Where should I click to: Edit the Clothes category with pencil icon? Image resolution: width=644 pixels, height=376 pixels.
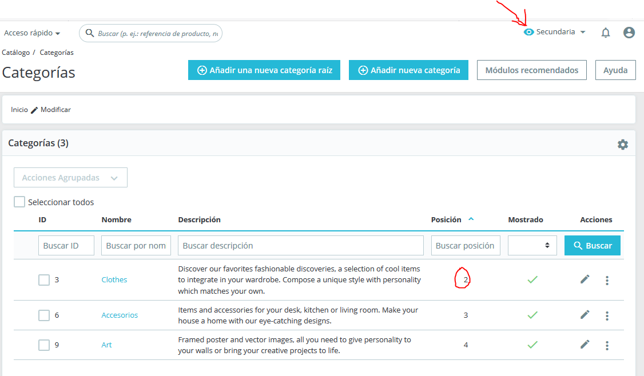[585, 279]
